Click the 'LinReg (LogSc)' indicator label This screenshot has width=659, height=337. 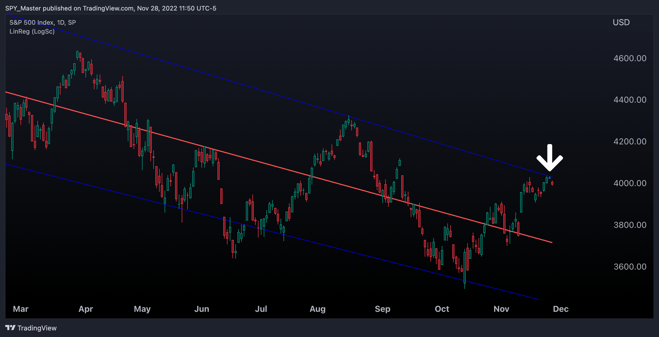coord(32,31)
